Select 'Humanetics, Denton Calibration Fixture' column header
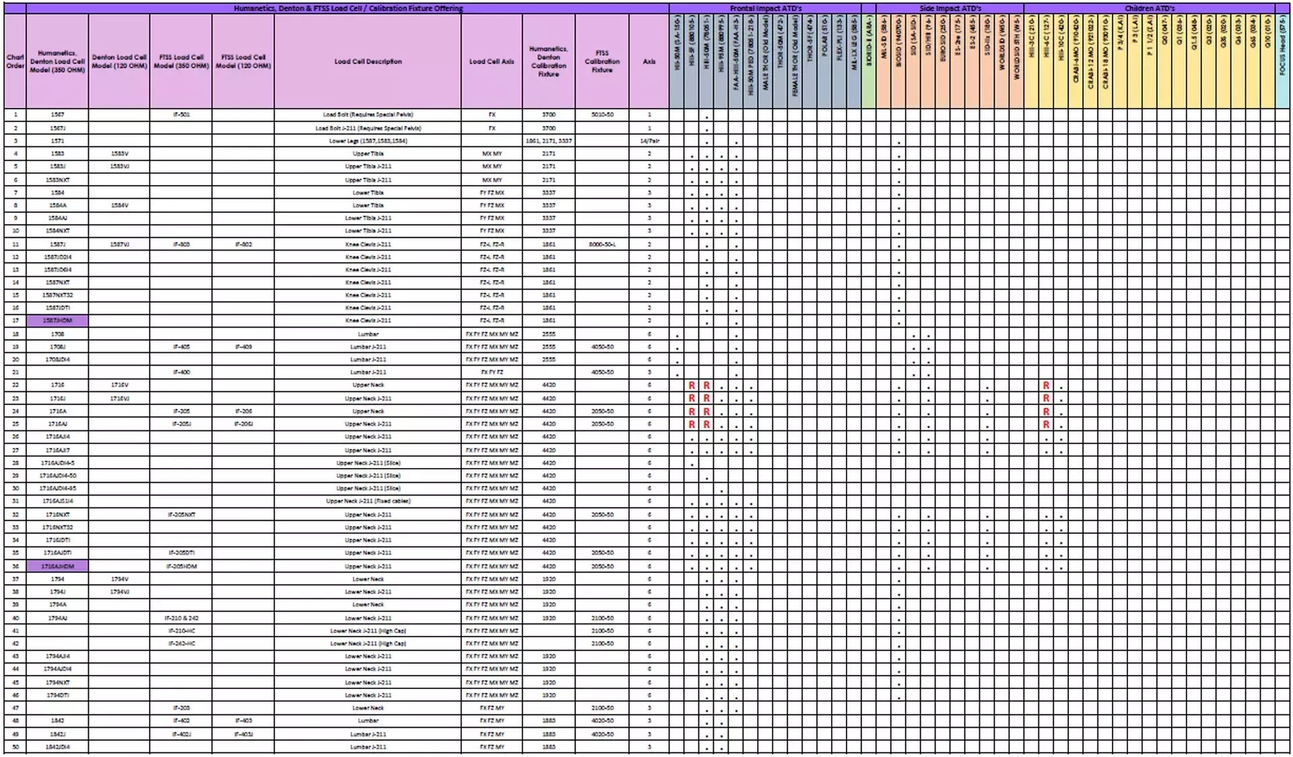Image resolution: width=1293 pixels, height=757 pixels. [x=549, y=61]
